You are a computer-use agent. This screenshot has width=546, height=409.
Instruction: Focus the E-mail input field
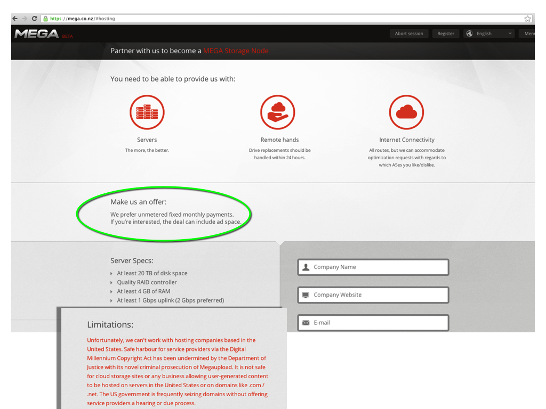(373, 323)
